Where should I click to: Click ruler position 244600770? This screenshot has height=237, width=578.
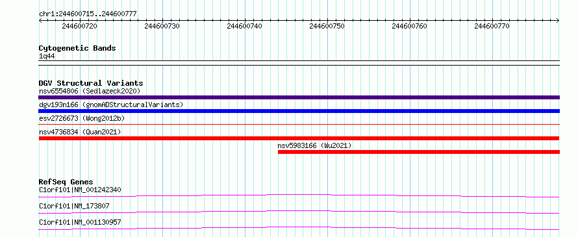[492, 26]
